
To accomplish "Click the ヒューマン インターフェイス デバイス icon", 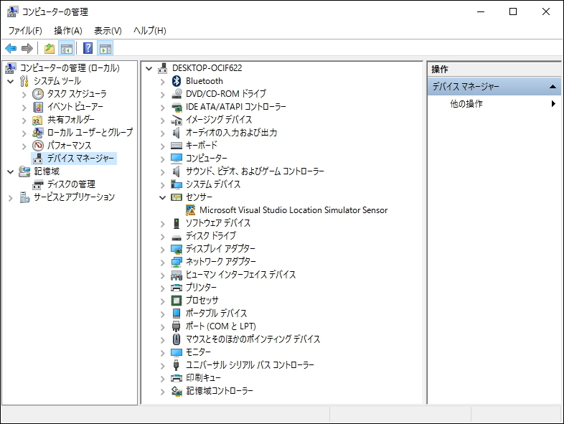I will click(177, 275).
